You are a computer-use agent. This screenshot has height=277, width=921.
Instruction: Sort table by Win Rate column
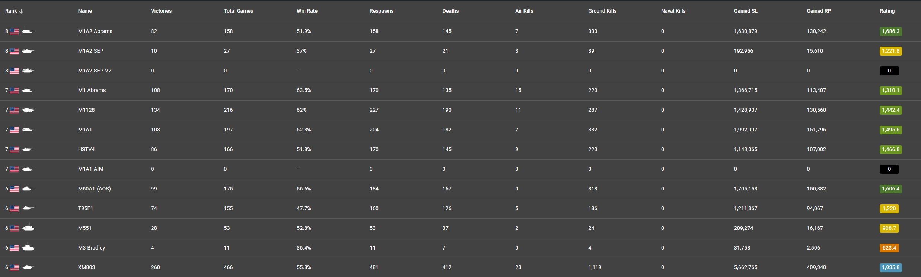tap(307, 11)
